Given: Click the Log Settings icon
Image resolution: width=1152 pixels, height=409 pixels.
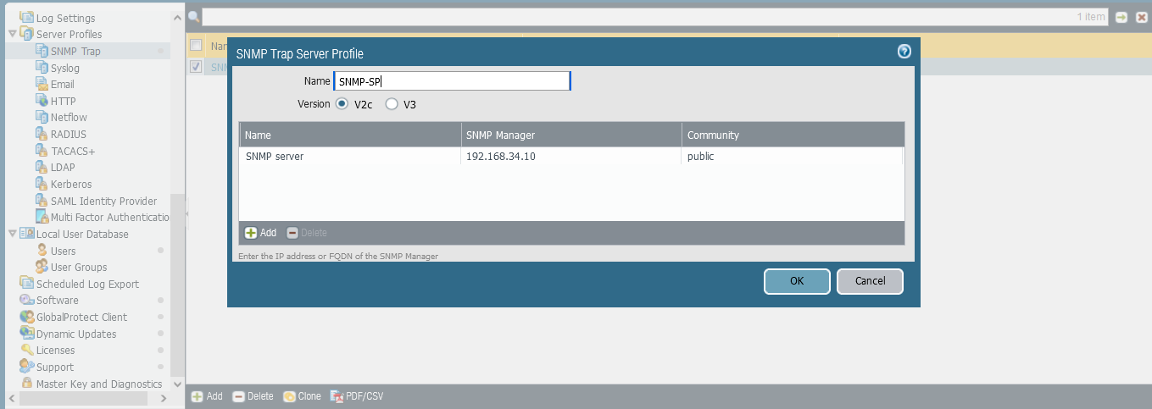Looking at the screenshot, I should click(x=27, y=17).
